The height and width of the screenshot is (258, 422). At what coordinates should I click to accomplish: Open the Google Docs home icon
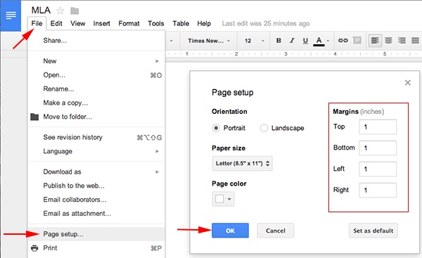pos(11,15)
